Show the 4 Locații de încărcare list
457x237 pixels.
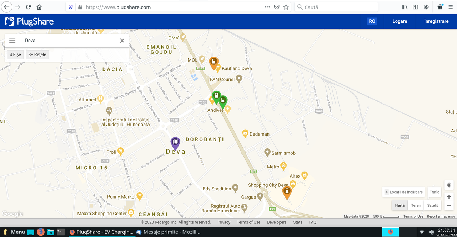[x=403, y=192]
